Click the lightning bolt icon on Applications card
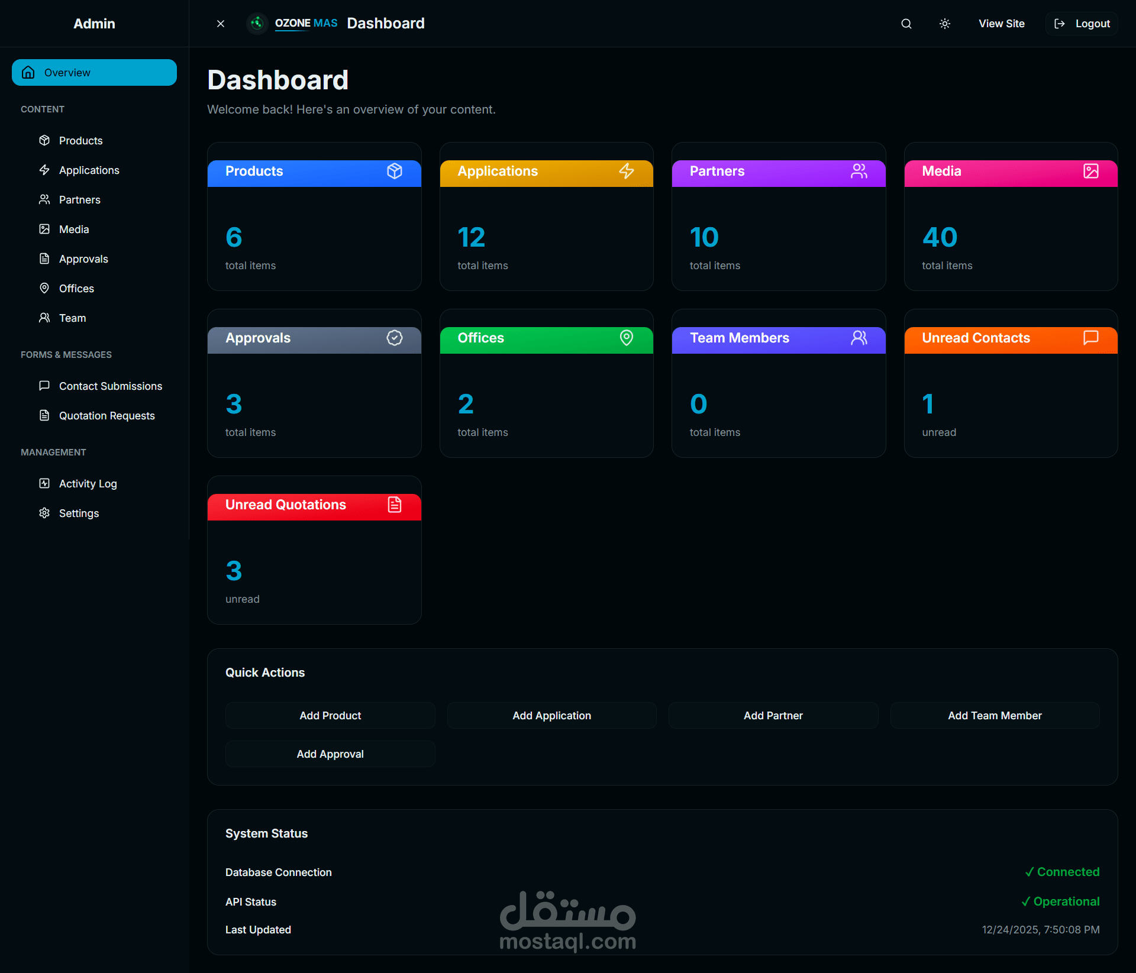The height and width of the screenshot is (973, 1136). (627, 171)
